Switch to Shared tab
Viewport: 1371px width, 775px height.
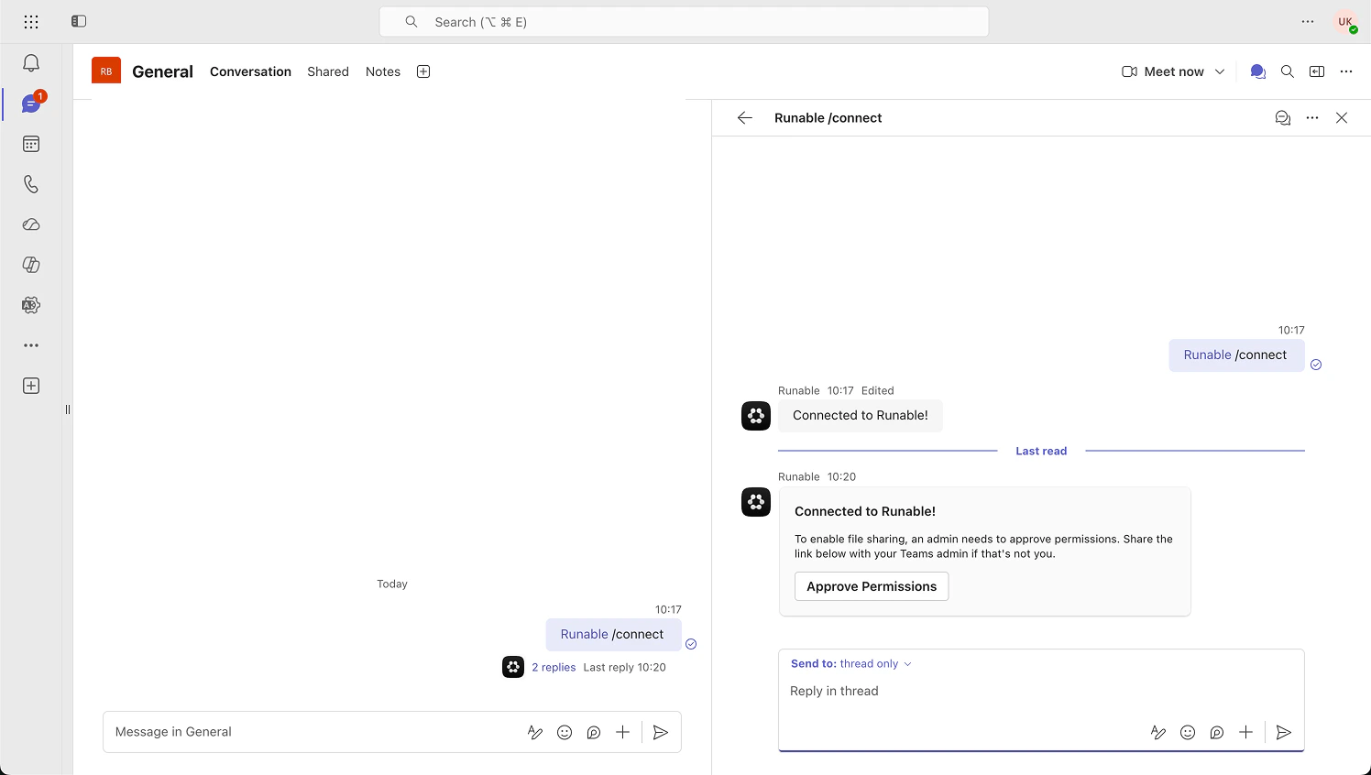point(328,71)
